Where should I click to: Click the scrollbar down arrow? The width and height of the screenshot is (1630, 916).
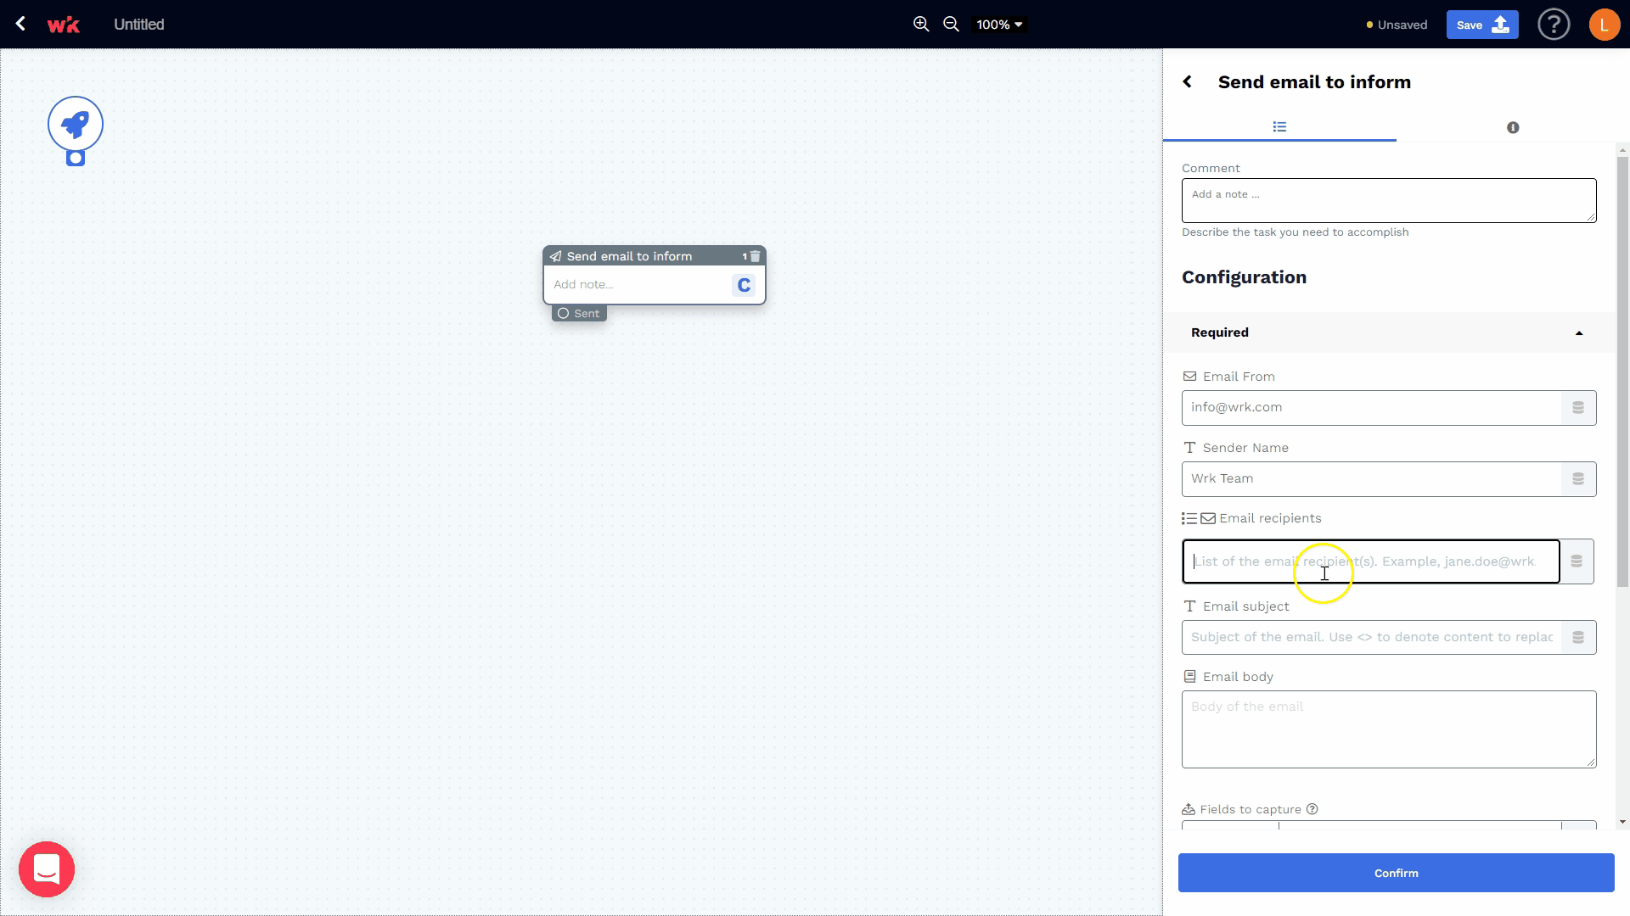coord(1623,822)
